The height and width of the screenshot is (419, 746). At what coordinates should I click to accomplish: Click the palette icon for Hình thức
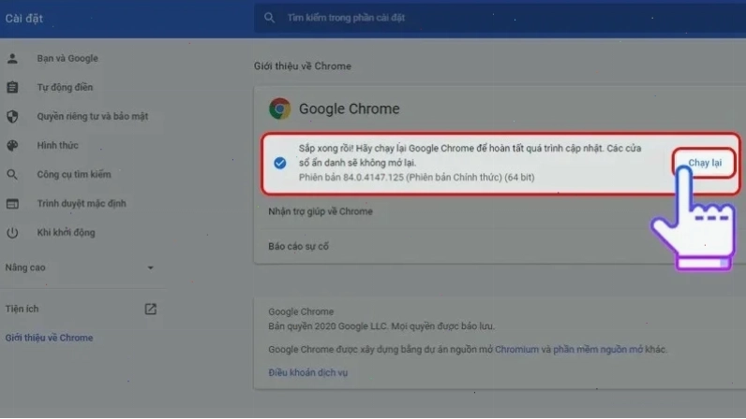pos(12,145)
